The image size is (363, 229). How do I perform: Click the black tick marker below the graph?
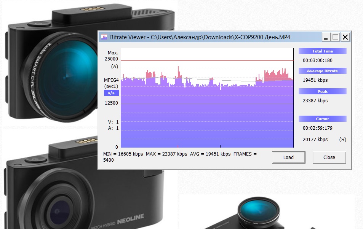click(220, 146)
